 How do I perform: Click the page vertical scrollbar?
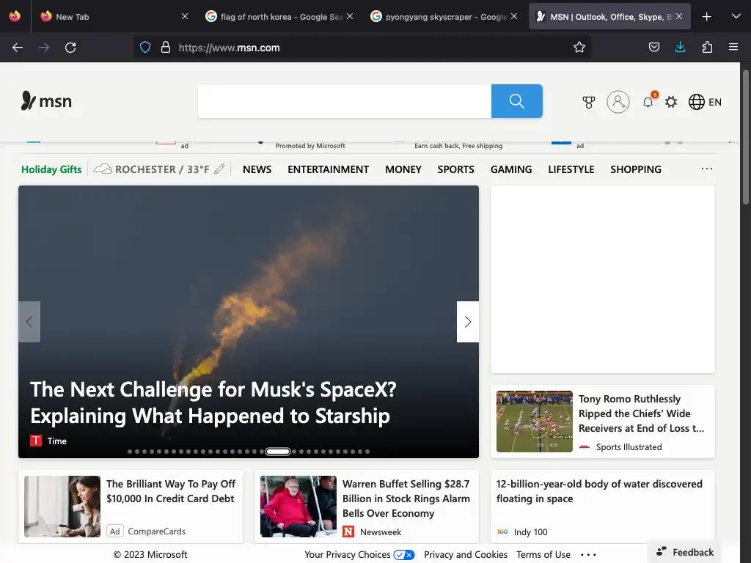pyautogui.click(x=746, y=138)
